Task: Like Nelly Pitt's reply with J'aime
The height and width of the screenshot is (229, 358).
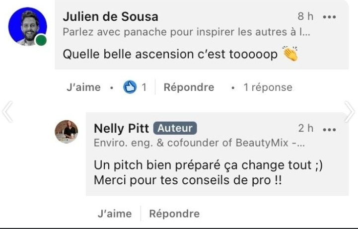Action: click(x=115, y=214)
